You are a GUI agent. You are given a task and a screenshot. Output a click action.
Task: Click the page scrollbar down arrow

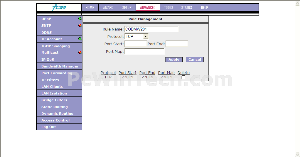(298, 154)
